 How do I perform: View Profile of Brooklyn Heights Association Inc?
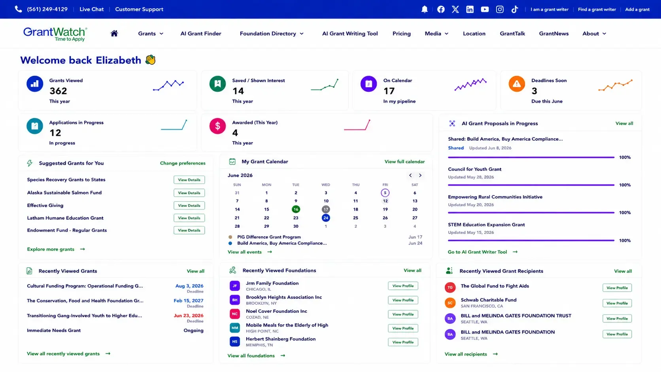tap(403, 300)
